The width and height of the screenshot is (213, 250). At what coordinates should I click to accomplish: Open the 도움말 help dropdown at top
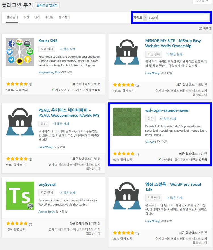pos(202,1)
